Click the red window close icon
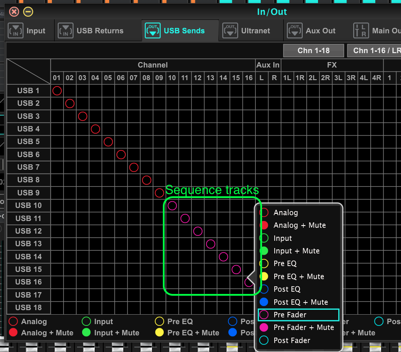The width and height of the screenshot is (401, 352). tap(14, 12)
